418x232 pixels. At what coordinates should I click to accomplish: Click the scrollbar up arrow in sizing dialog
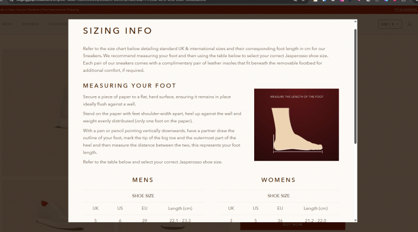[x=355, y=21]
